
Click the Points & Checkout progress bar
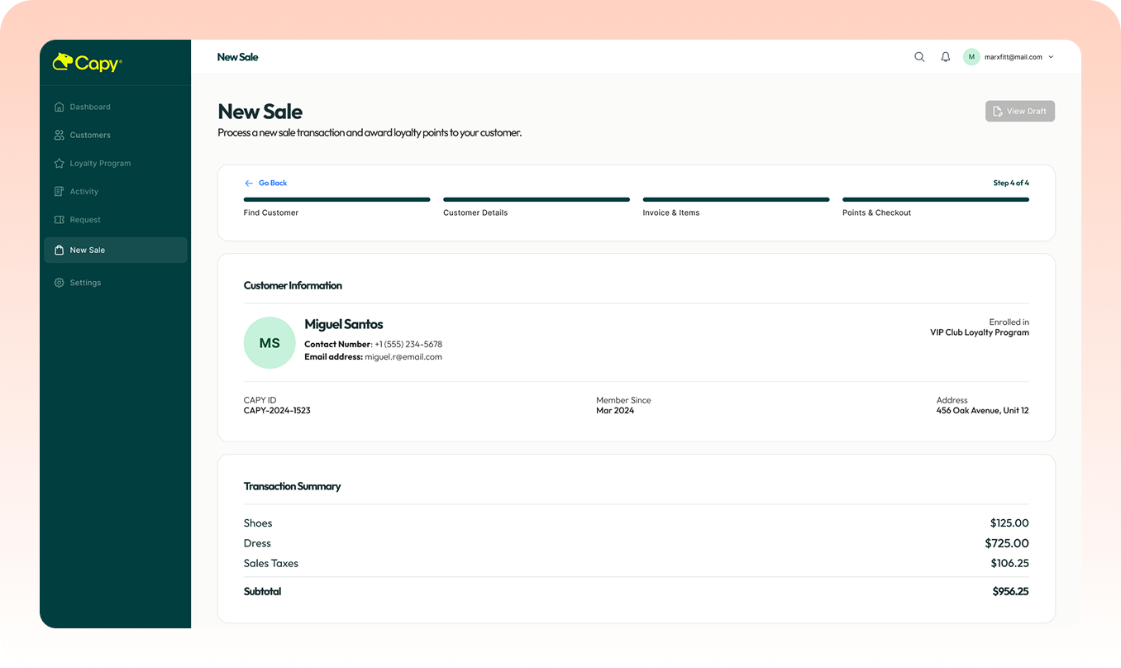[935, 199]
